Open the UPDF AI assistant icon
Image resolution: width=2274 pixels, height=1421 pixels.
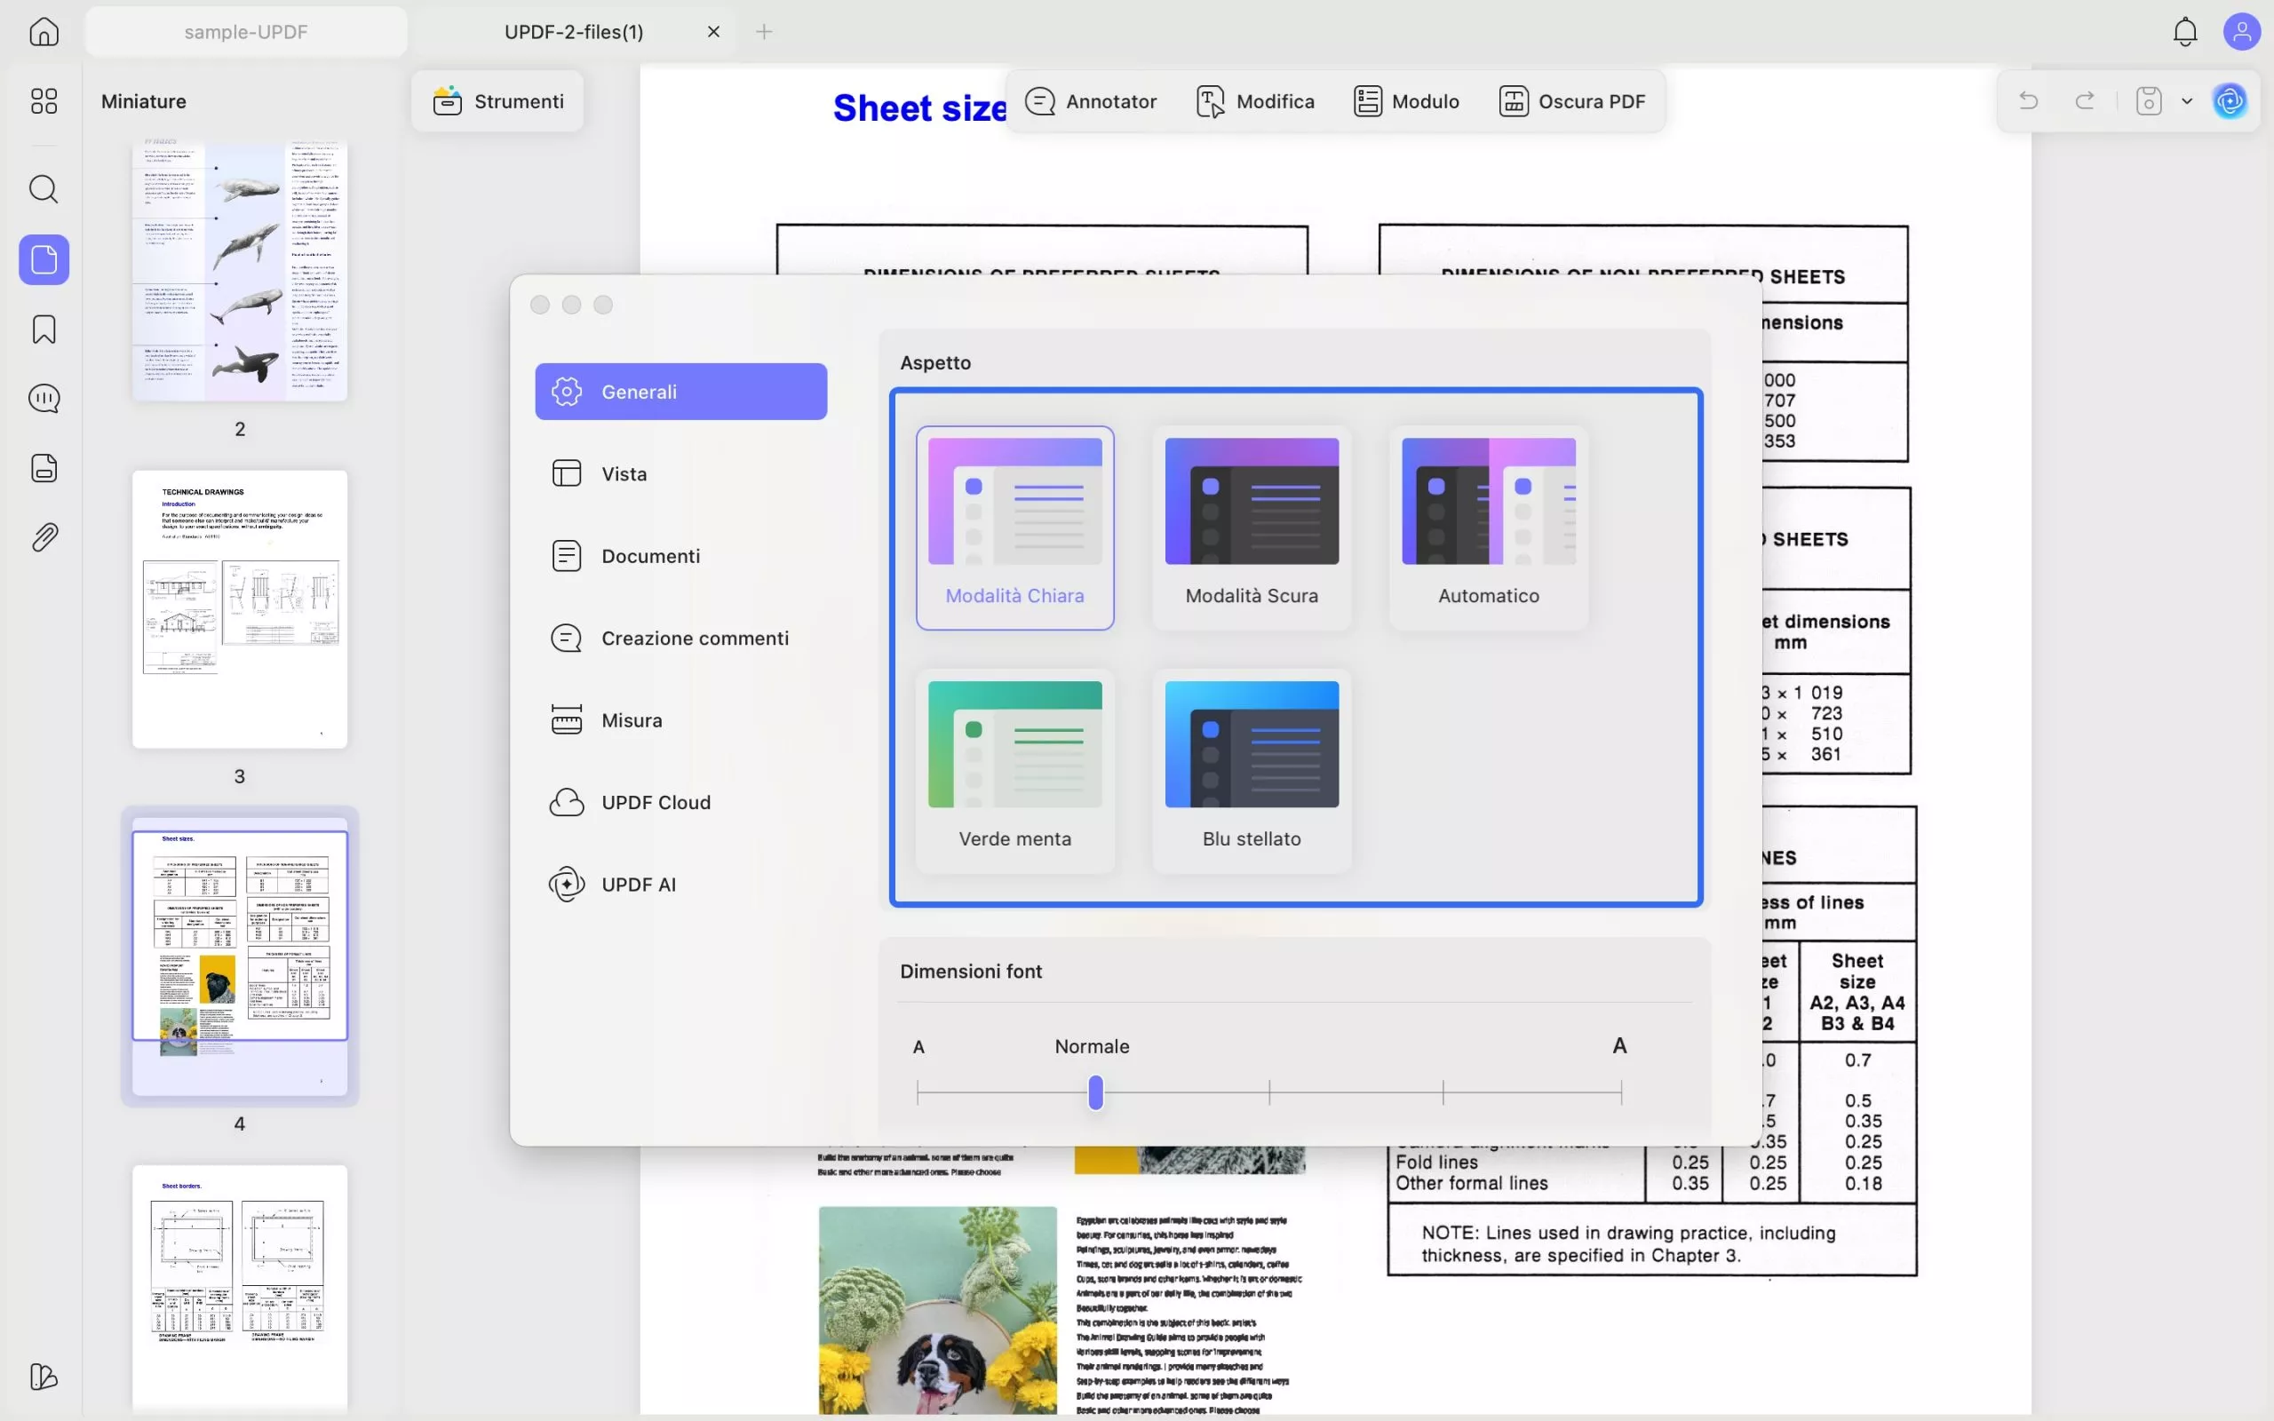coord(2230,100)
